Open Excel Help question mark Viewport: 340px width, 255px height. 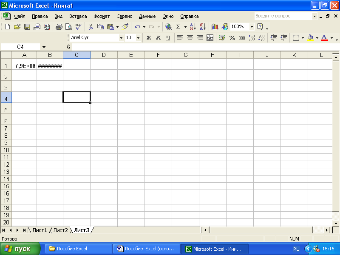pyautogui.click(x=260, y=27)
